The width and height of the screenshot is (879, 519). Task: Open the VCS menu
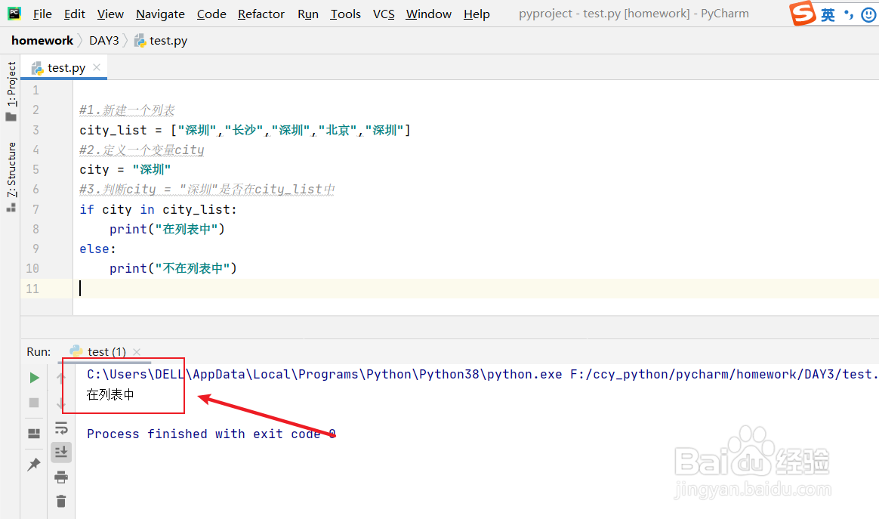384,14
